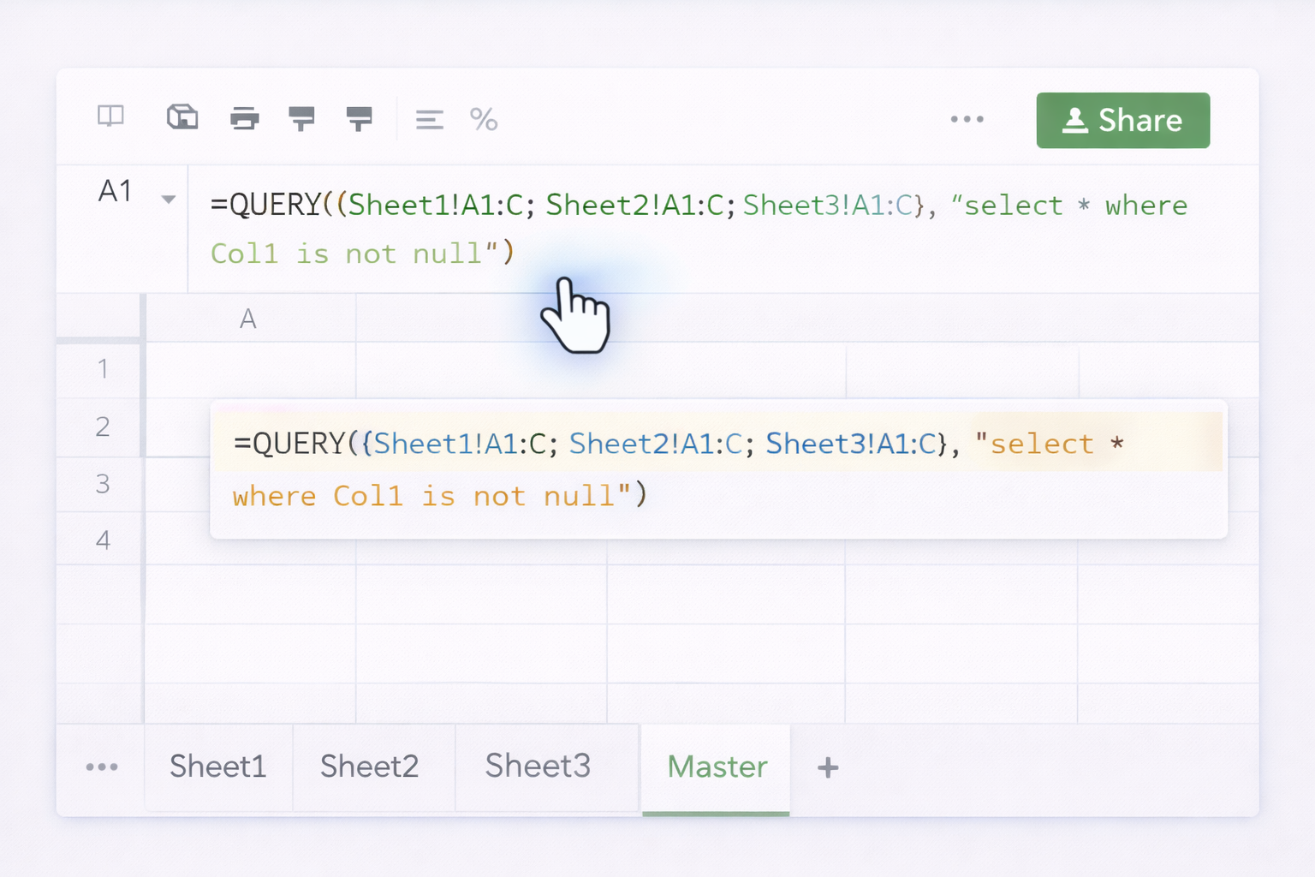Open the text alignment icon

coord(430,120)
